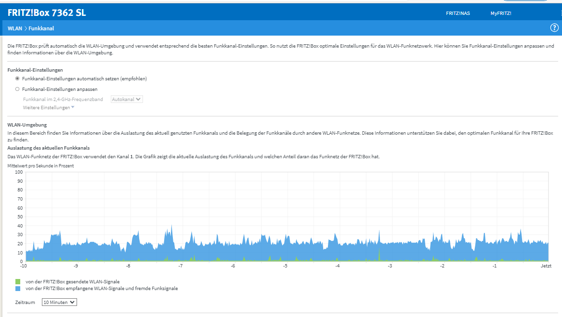Open the Zeitraum 10 Minuten dropdown
The image size is (562, 317).
59,302
